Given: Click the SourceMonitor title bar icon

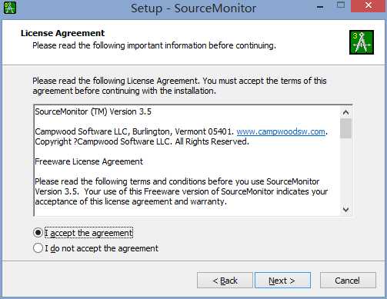Looking at the screenshot, I should 10,8.
